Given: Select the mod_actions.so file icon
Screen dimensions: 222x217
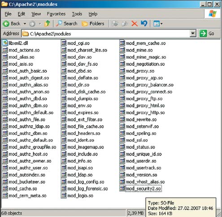Looking at the screenshot, I should [x=5, y=50].
